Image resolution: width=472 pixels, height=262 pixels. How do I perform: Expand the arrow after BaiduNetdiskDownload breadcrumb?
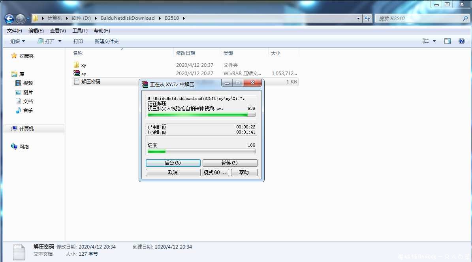click(160, 18)
